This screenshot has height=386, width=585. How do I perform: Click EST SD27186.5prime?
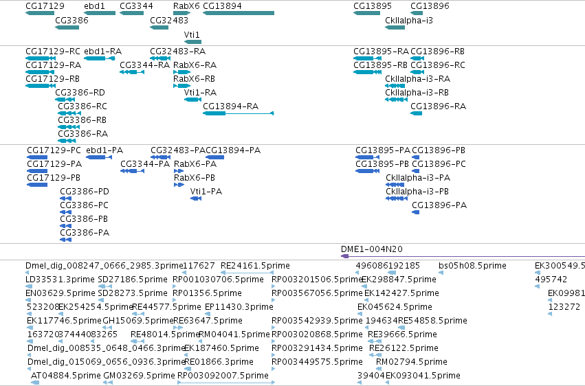tap(133, 280)
